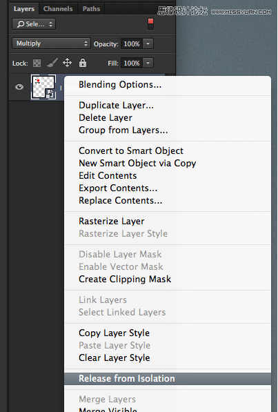Open the Multiply blend mode dropdown
The height and width of the screenshot is (412, 278).
(51, 43)
